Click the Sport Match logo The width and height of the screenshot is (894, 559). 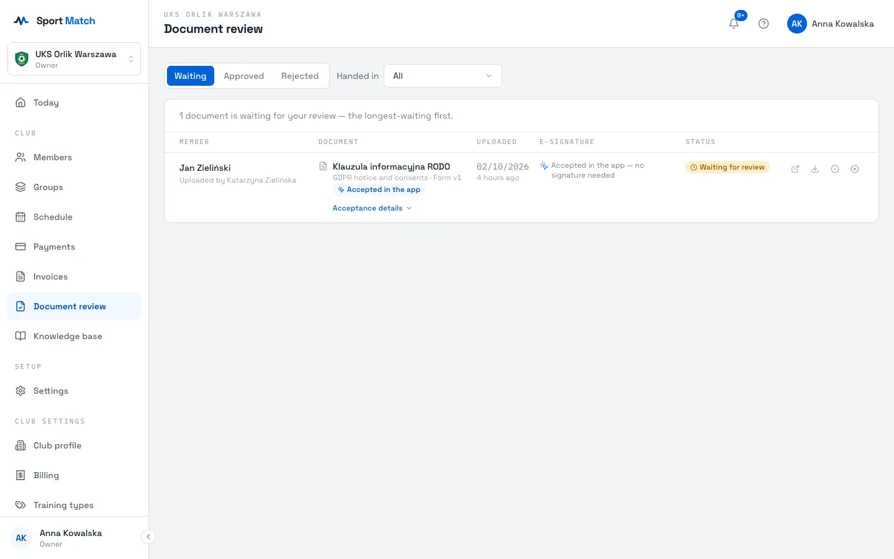coord(55,20)
